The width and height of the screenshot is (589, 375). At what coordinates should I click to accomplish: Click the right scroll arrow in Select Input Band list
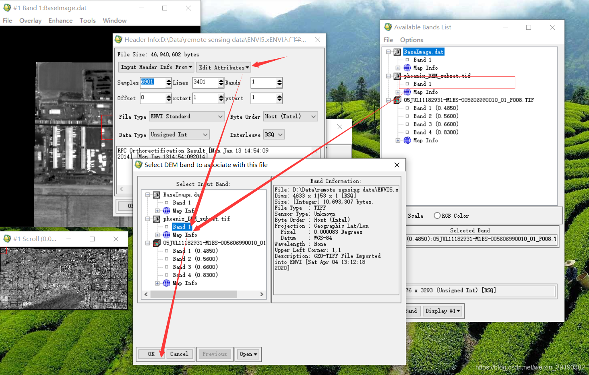coord(262,295)
